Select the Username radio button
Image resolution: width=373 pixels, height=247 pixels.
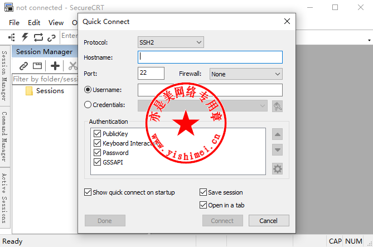click(x=88, y=90)
